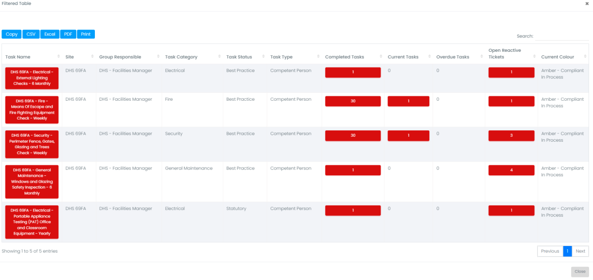Sort by Completed Tasks column

coord(344,57)
